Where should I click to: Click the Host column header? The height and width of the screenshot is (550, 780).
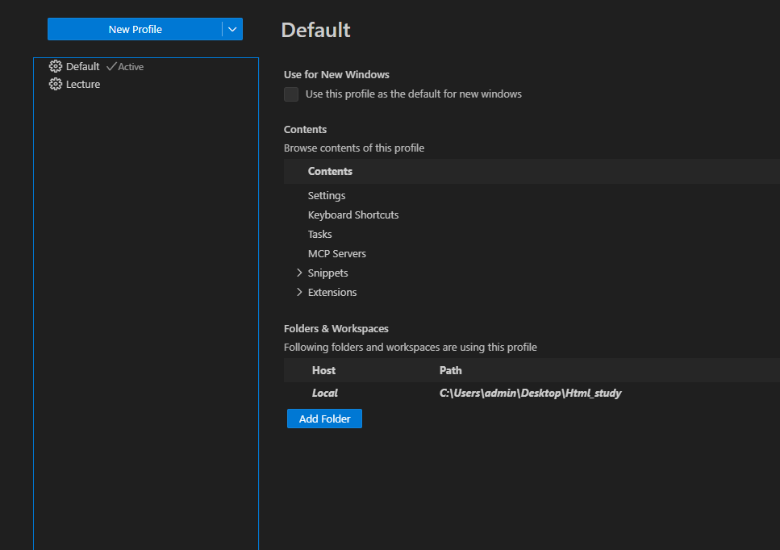point(323,371)
